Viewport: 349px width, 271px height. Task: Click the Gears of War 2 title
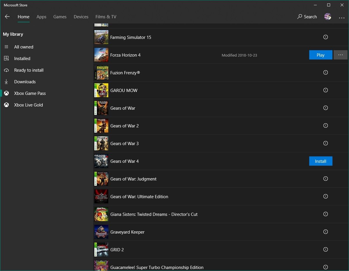click(125, 126)
